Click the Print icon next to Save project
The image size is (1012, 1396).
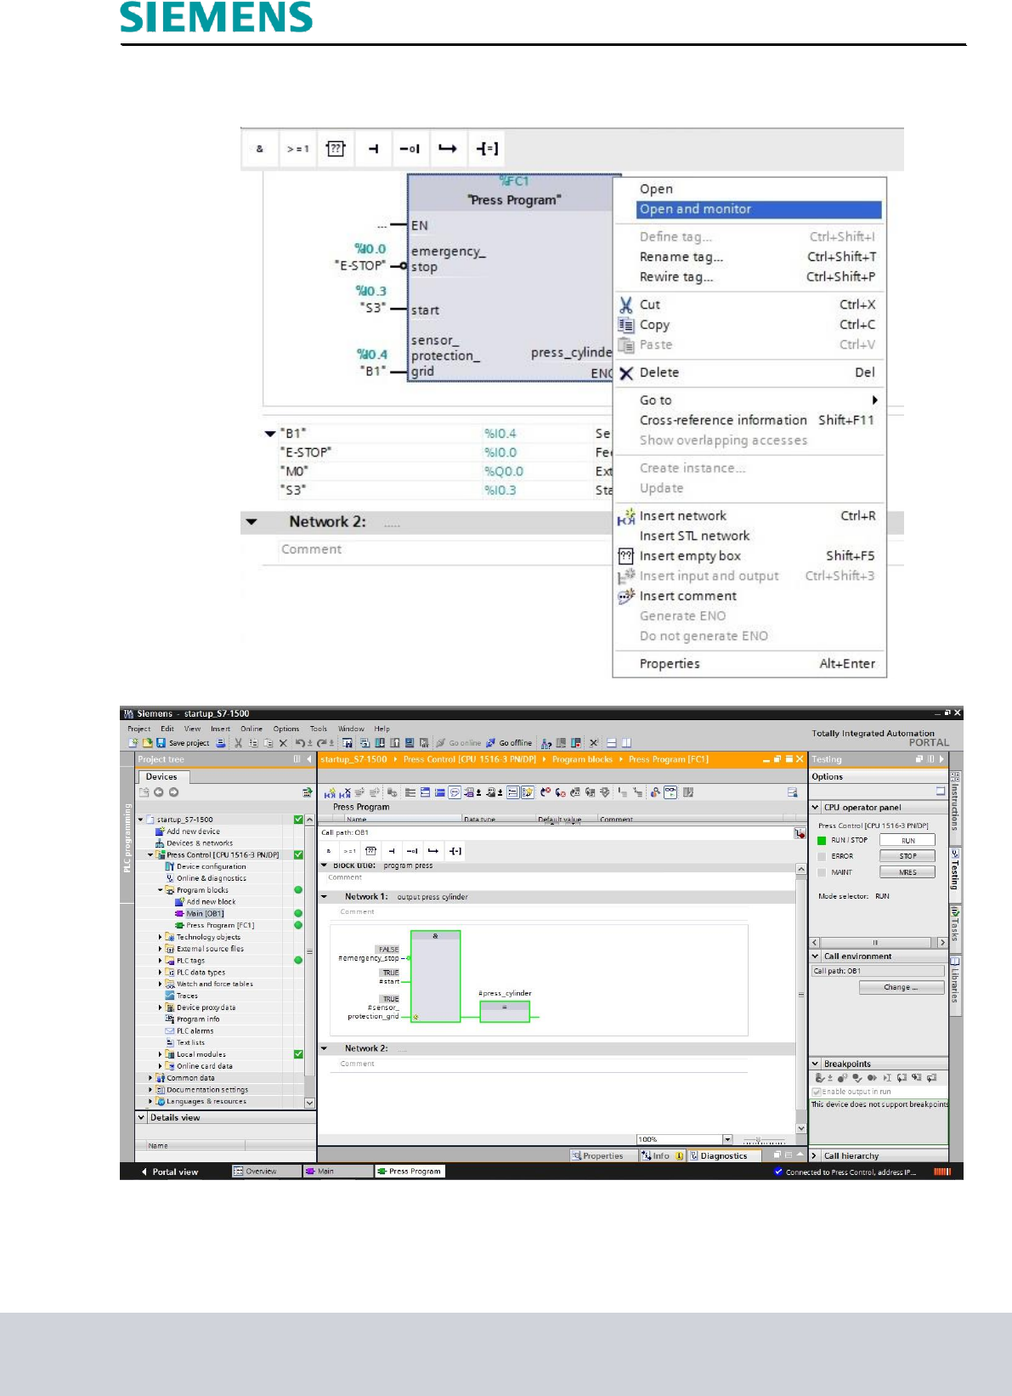pos(221,743)
